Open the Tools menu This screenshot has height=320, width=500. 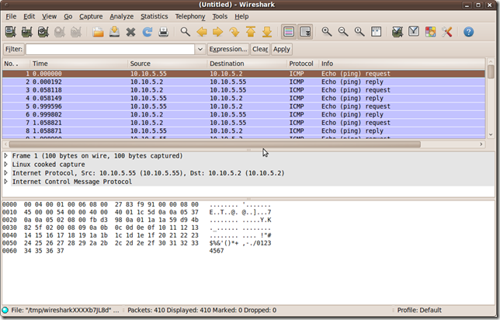pos(220,16)
